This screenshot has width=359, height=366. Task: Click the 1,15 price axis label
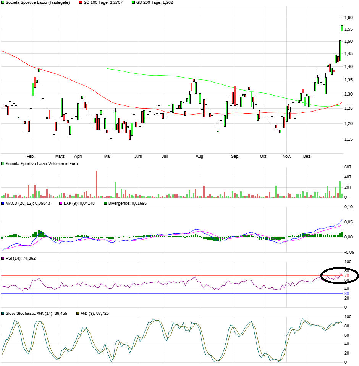pyautogui.click(x=349, y=139)
